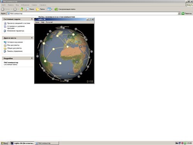Click the Start button on taskbar

click(x=4, y=143)
